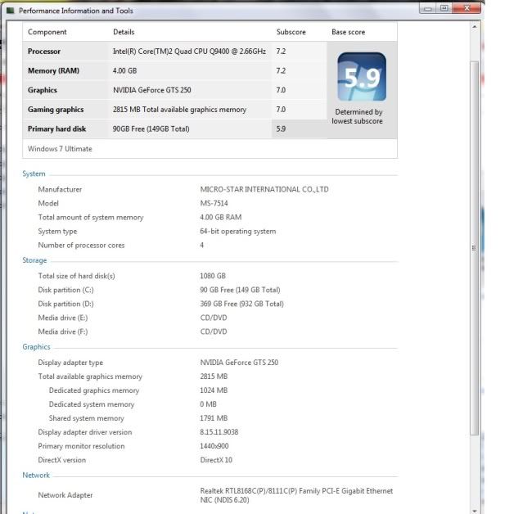Minimize the Performance Information and Tools window
Screen dimensions: 523x514
[x=428, y=8]
